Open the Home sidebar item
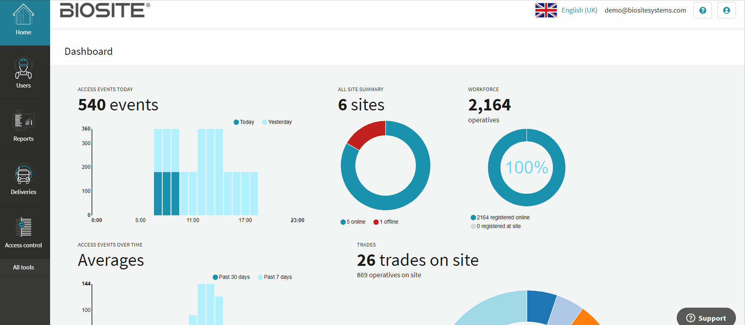Viewport: 745px width, 325px height. pos(24,23)
